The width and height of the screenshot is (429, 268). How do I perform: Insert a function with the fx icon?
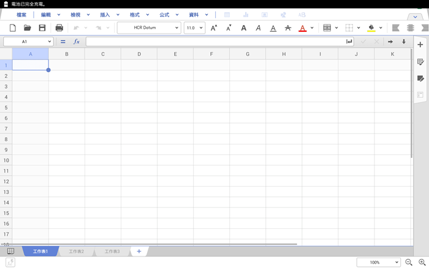pos(77,42)
